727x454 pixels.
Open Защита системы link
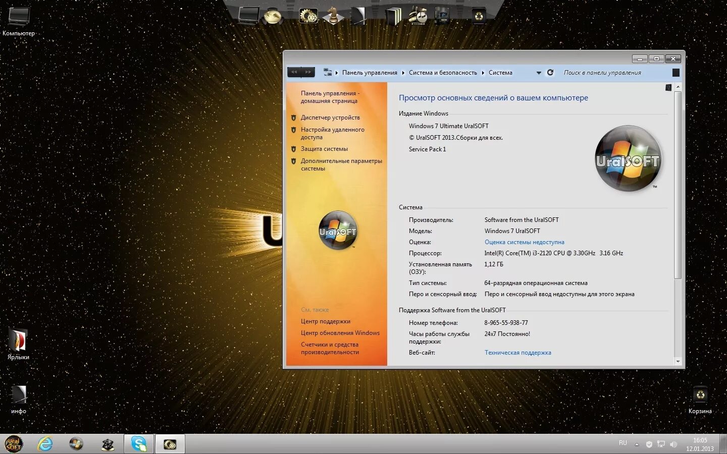point(324,149)
